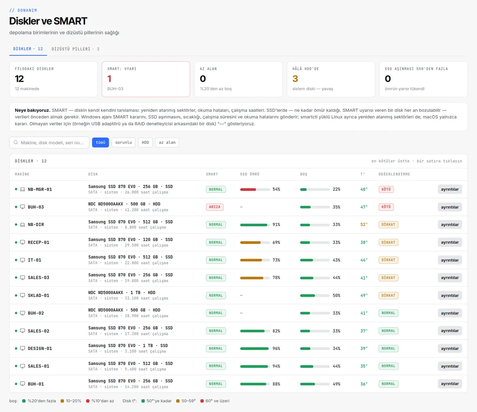The image size is (477, 412).
Task: Click the DİKKAT badge for NB-DIR
Action: (x=388, y=225)
